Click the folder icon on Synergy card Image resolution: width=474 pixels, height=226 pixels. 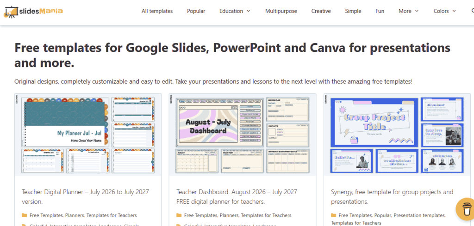coord(334,215)
